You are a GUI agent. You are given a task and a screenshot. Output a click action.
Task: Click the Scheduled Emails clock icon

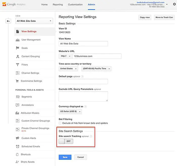[x=17, y=147]
